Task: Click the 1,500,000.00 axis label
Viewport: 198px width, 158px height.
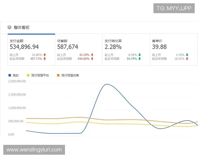Action: (x=17, y=94)
